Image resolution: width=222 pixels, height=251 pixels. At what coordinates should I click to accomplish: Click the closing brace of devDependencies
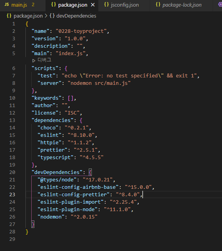point(33,224)
